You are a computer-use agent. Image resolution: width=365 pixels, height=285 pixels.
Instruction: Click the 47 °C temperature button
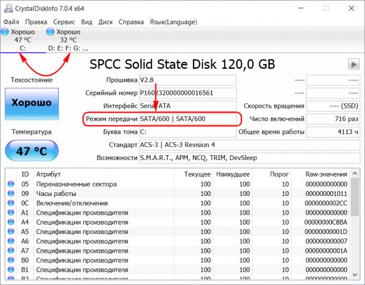tap(32, 151)
